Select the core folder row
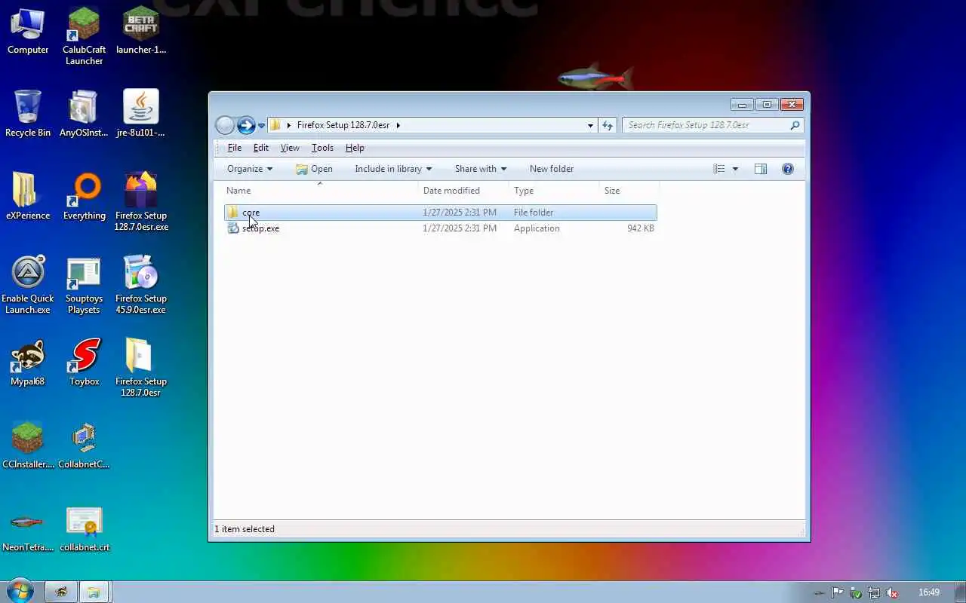 pyautogui.click(x=440, y=213)
